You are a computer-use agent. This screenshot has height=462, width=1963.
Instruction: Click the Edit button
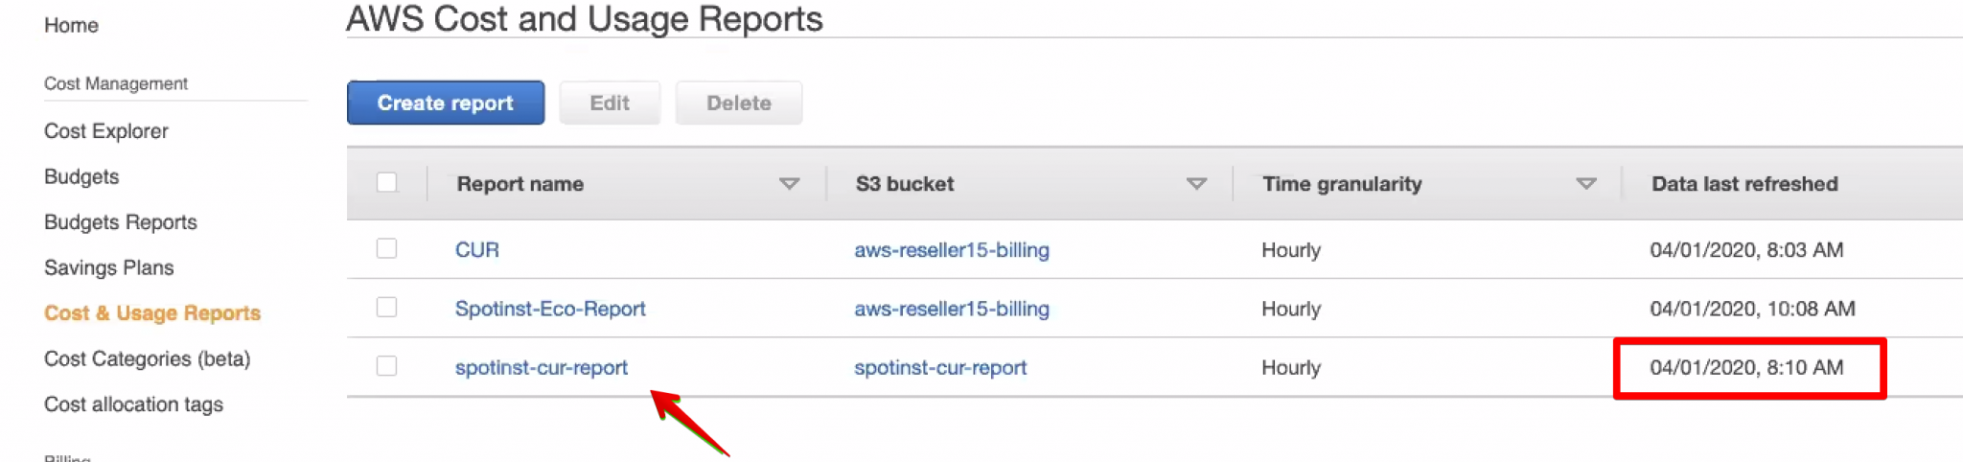click(610, 103)
